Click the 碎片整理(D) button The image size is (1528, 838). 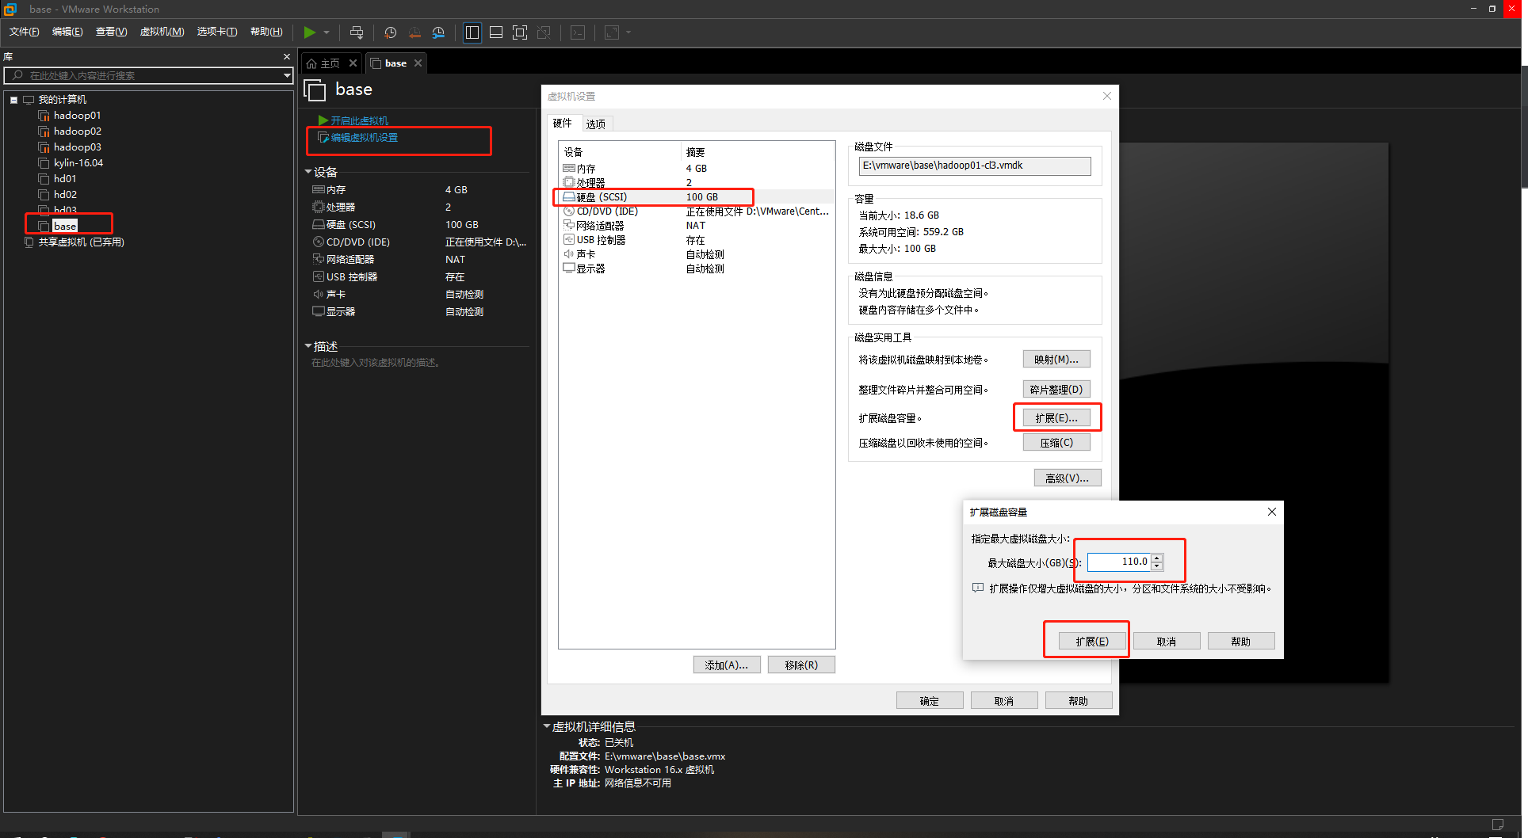pyautogui.click(x=1056, y=390)
